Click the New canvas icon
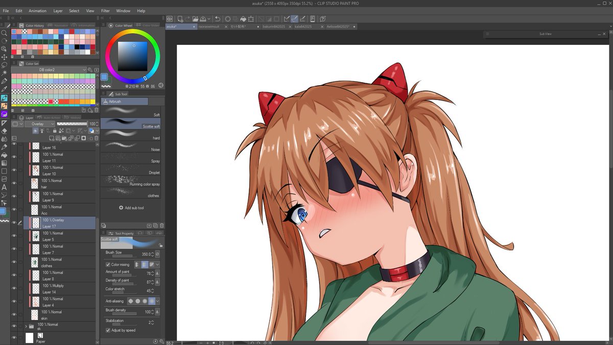 pos(180,19)
